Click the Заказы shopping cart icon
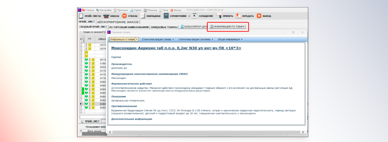 click(106, 16)
